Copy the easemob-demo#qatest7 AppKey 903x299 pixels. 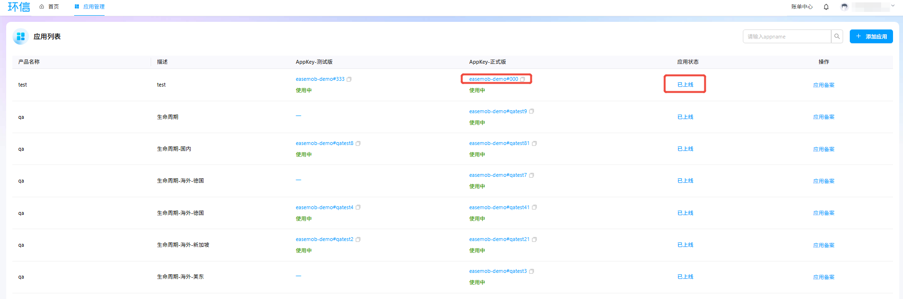(531, 175)
